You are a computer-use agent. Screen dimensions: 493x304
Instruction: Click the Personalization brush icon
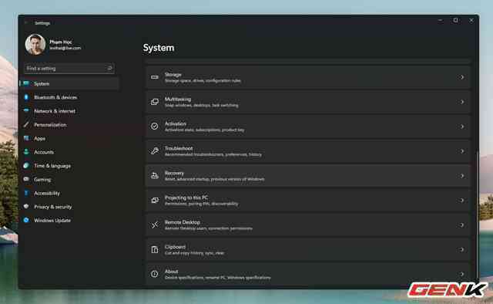pyautogui.click(x=26, y=124)
